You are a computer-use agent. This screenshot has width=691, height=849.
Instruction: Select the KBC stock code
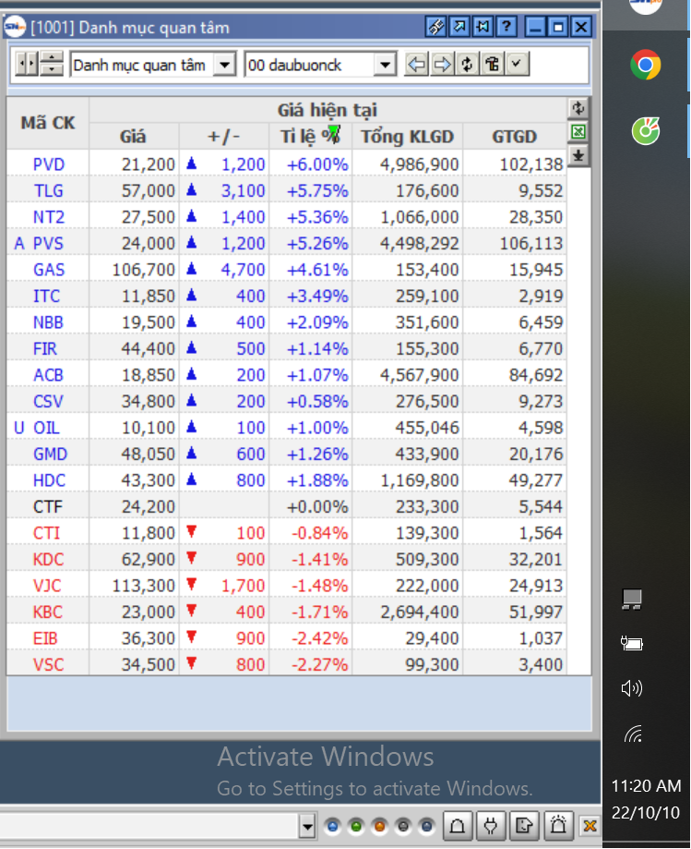point(48,612)
